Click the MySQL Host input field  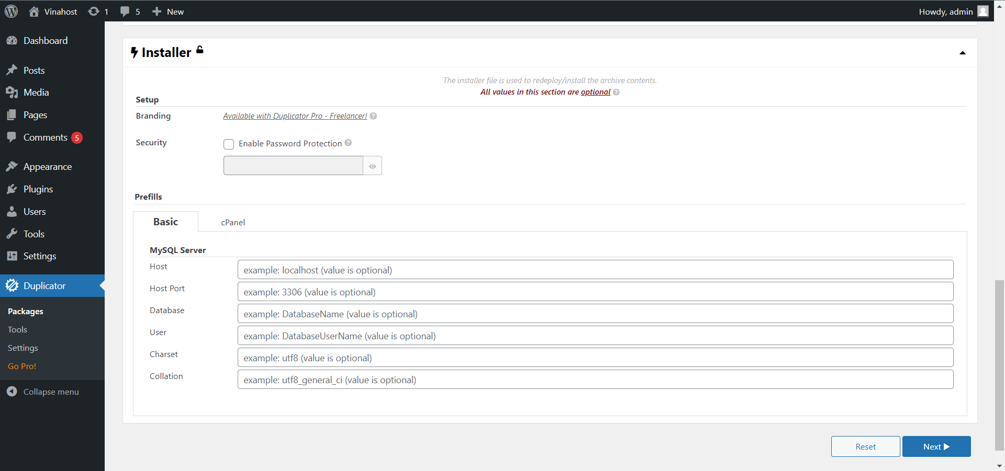click(595, 270)
